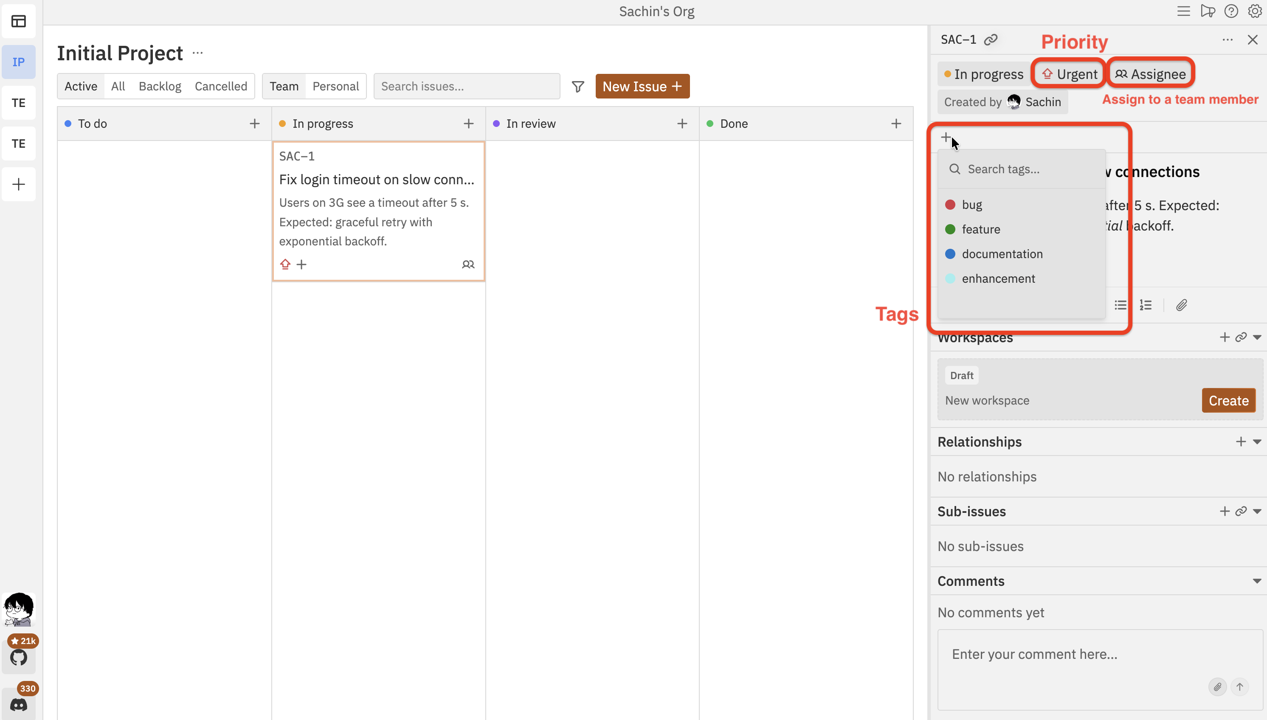Screen dimensions: 1267x720
Task: Select the workspace grid icon in the left sidebar
Action: [x=18, y=21]
